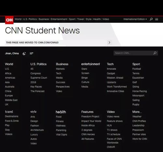This screenshot has height=152, width=163.
Task: Click Luxury link
Action: (34, 134)
